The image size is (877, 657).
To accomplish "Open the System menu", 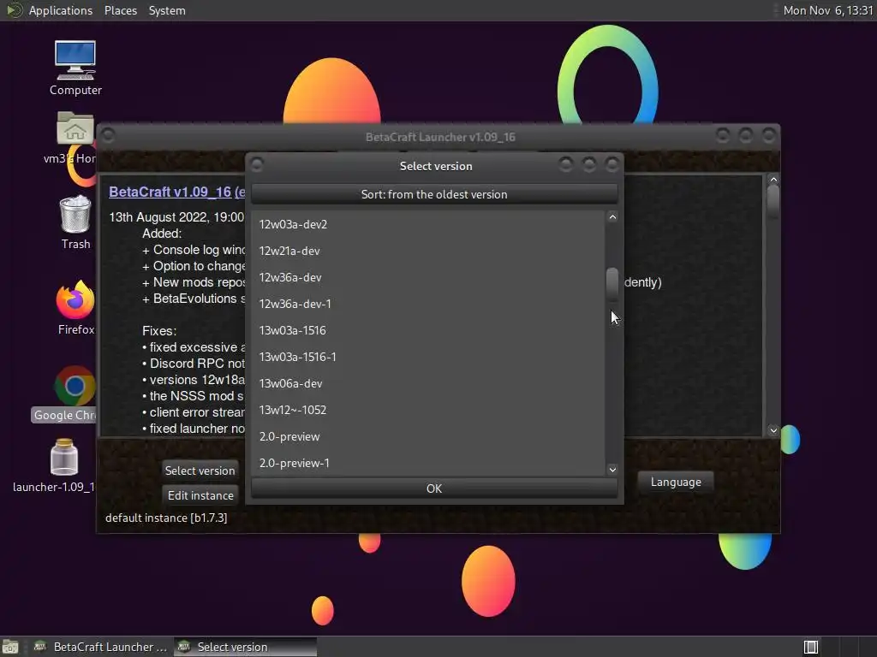I will [167, 10].
